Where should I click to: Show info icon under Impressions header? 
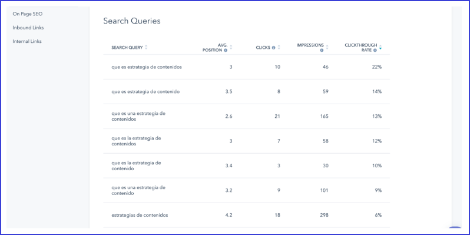pyautogui.click(x=322, y=51)
